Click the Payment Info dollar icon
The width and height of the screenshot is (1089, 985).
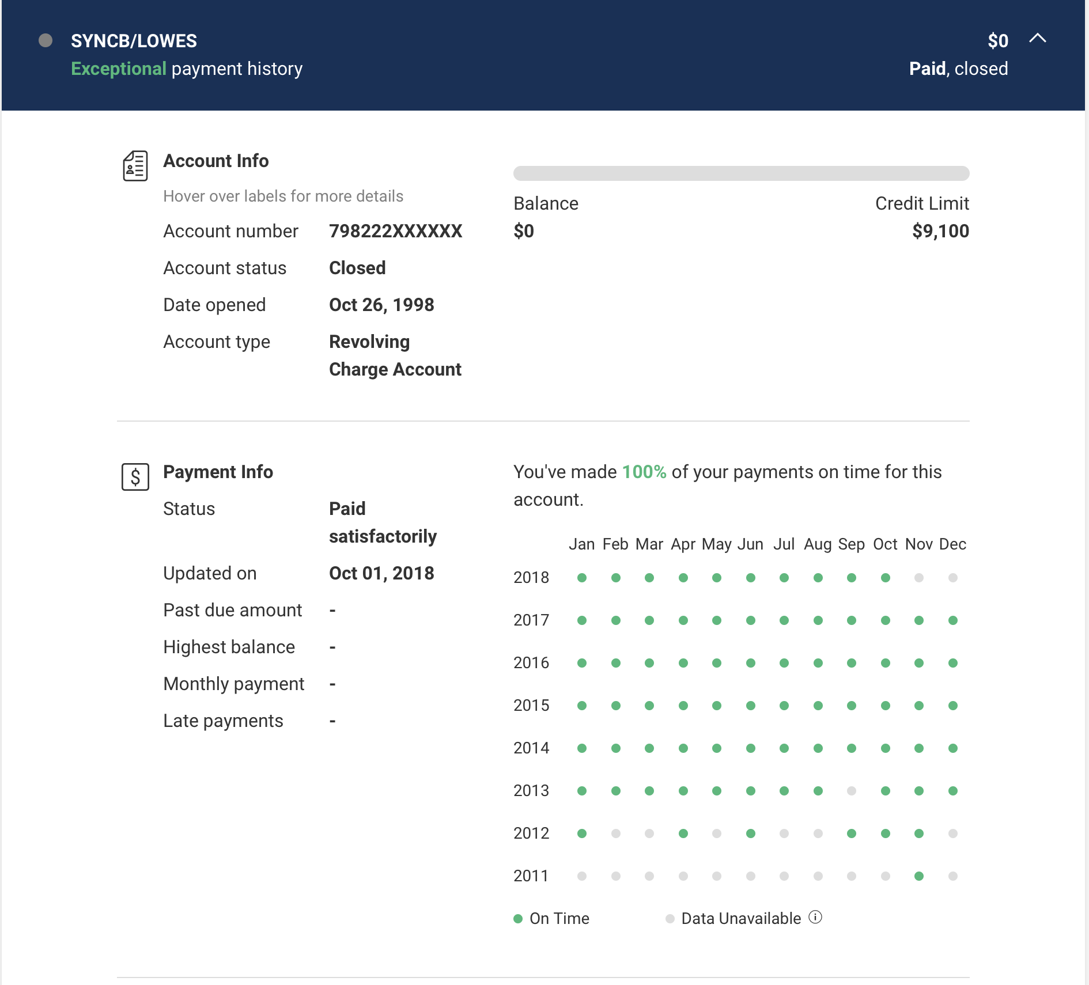pyautogui.click(x=135, y=477)
